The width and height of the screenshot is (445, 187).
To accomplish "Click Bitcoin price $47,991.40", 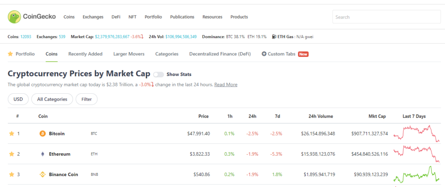I will [x=199, y=134].
